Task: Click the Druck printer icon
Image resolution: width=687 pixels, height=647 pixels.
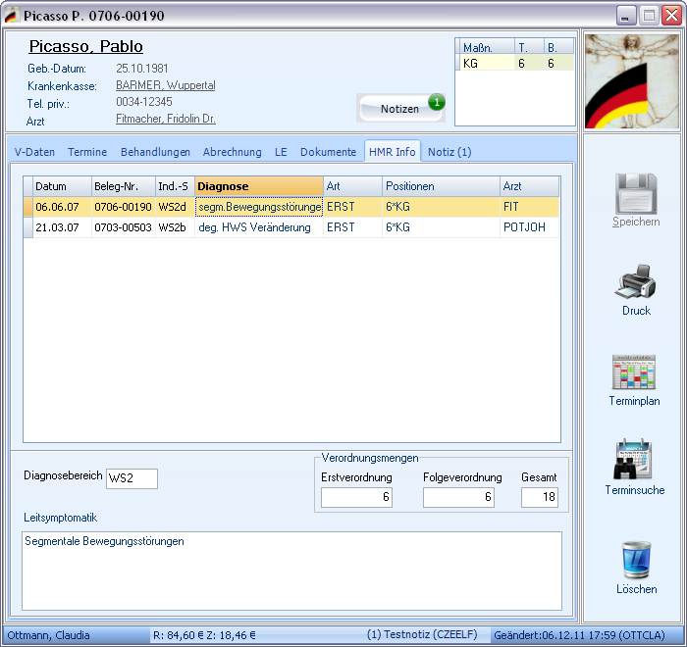Action: pyautogui.click(x=635, y=281)
